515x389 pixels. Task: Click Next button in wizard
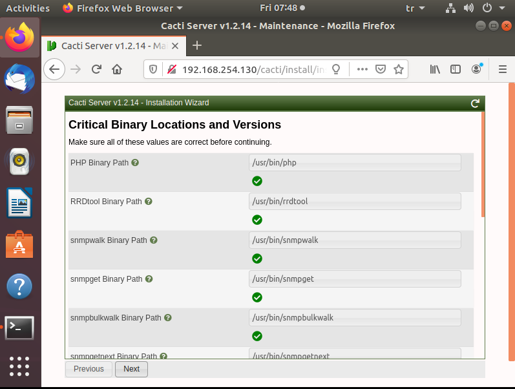(x=131, y=369)
